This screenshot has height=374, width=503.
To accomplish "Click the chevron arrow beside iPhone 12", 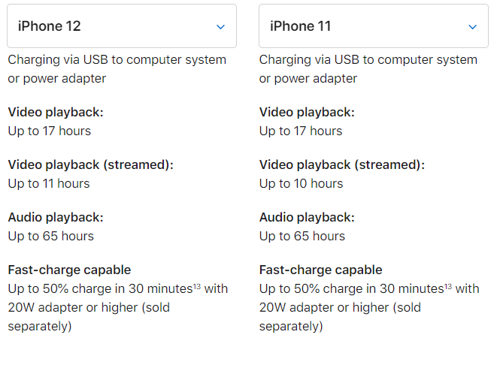I will click(220, 26).
